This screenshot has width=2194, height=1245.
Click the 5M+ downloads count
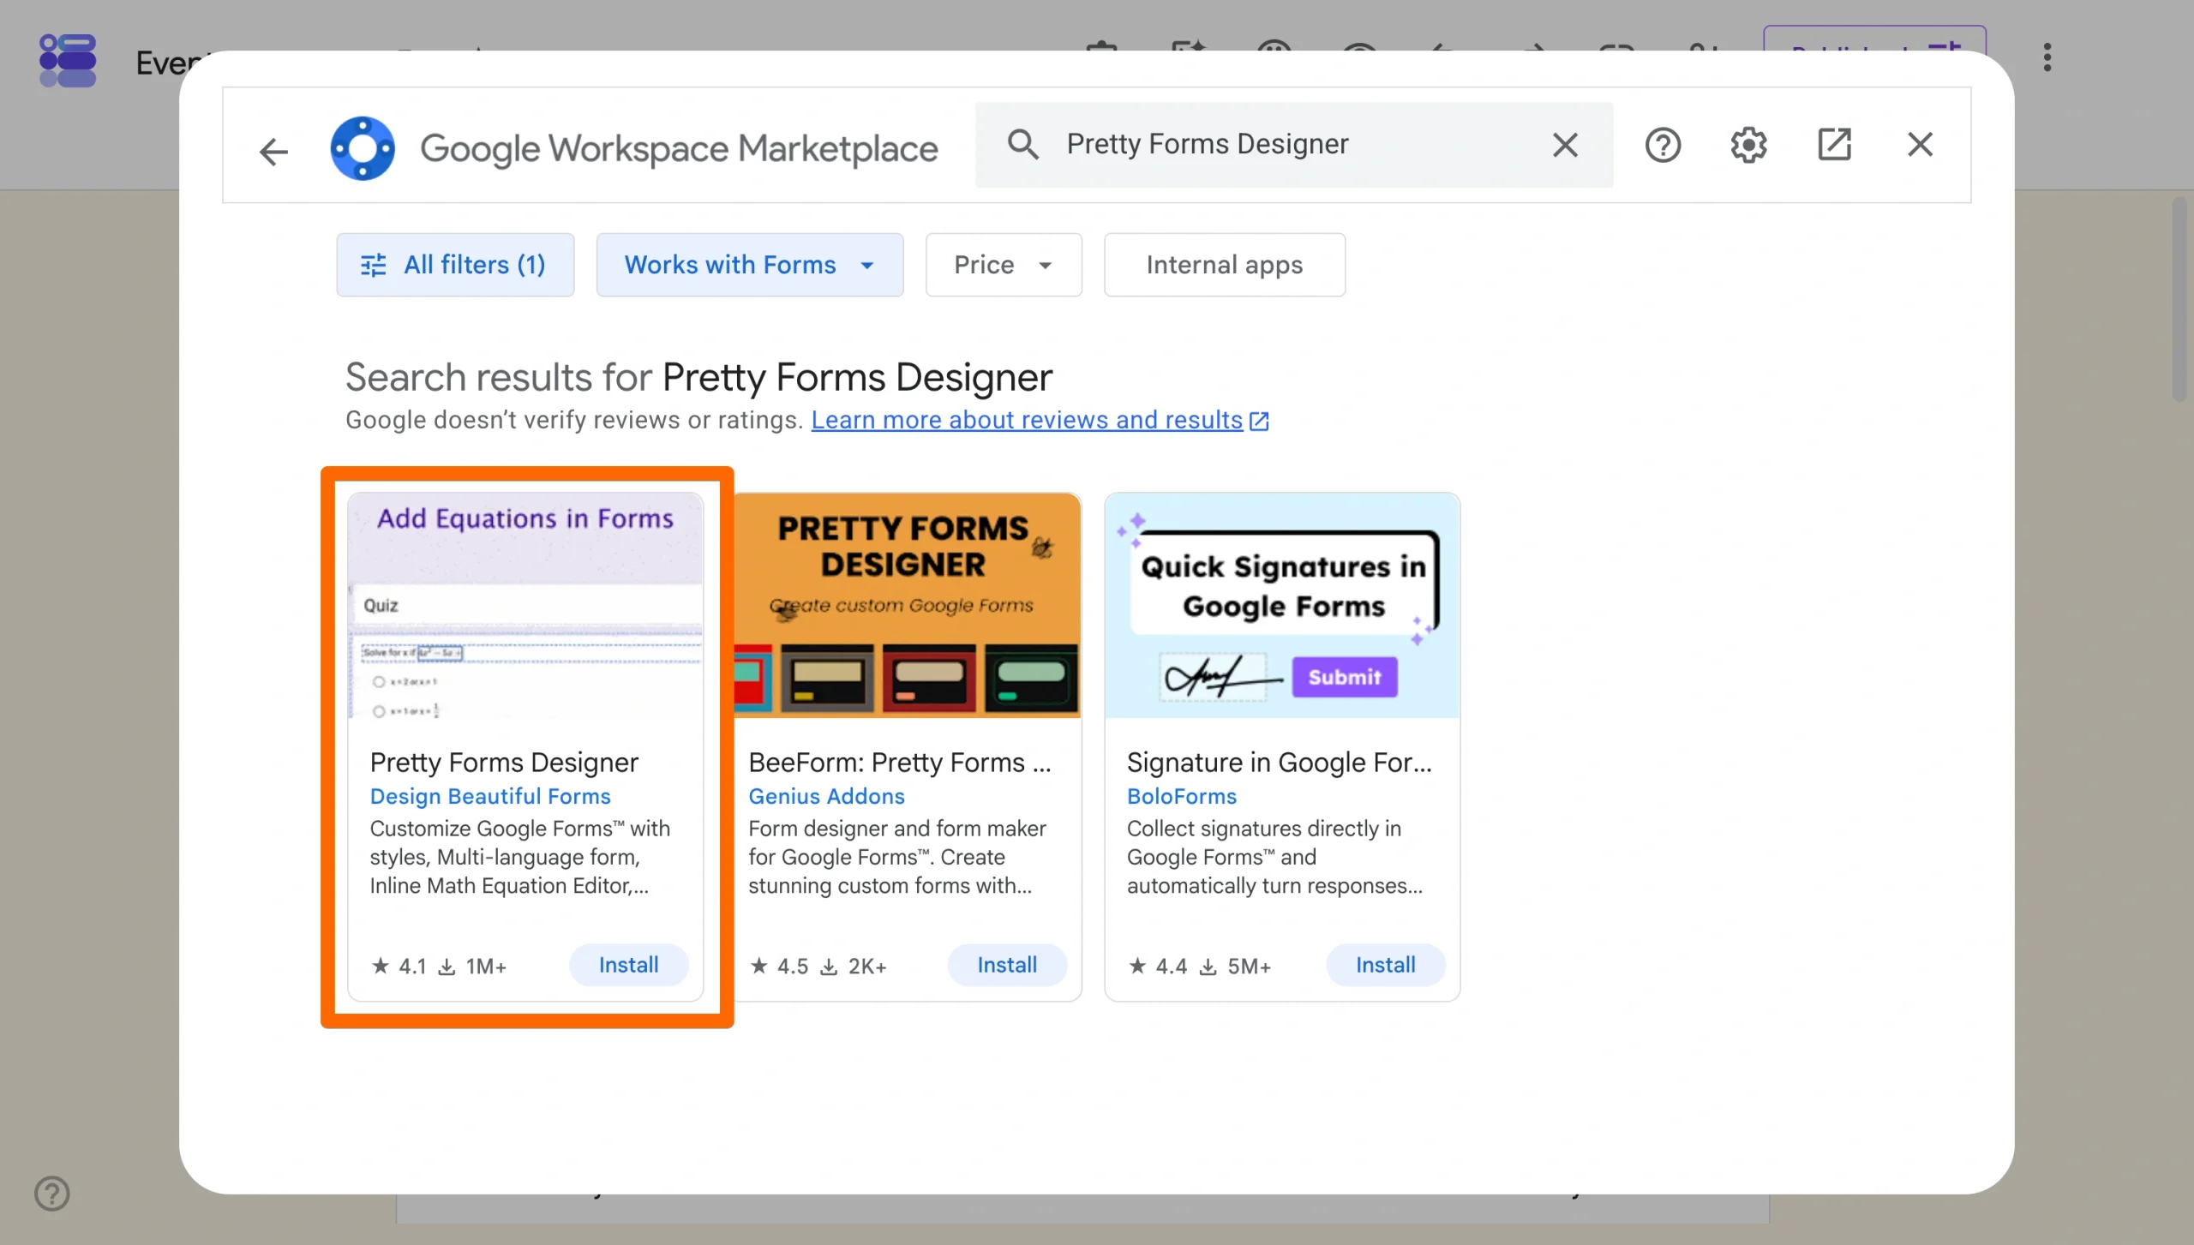click(1235, 967)
